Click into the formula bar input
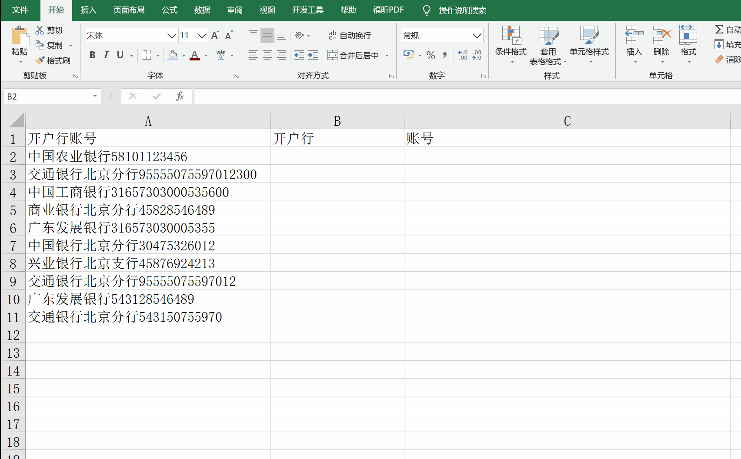741x459 pixels. click(467, 96)
